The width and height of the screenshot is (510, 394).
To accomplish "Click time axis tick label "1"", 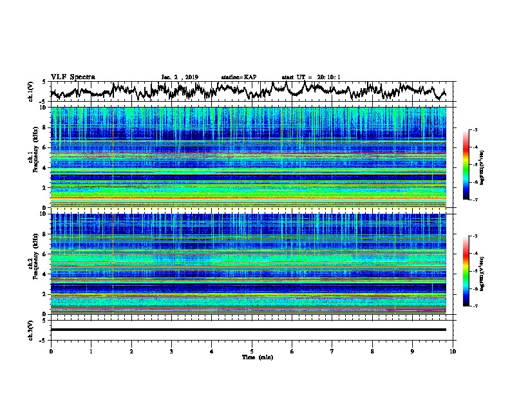I will 91,352.
